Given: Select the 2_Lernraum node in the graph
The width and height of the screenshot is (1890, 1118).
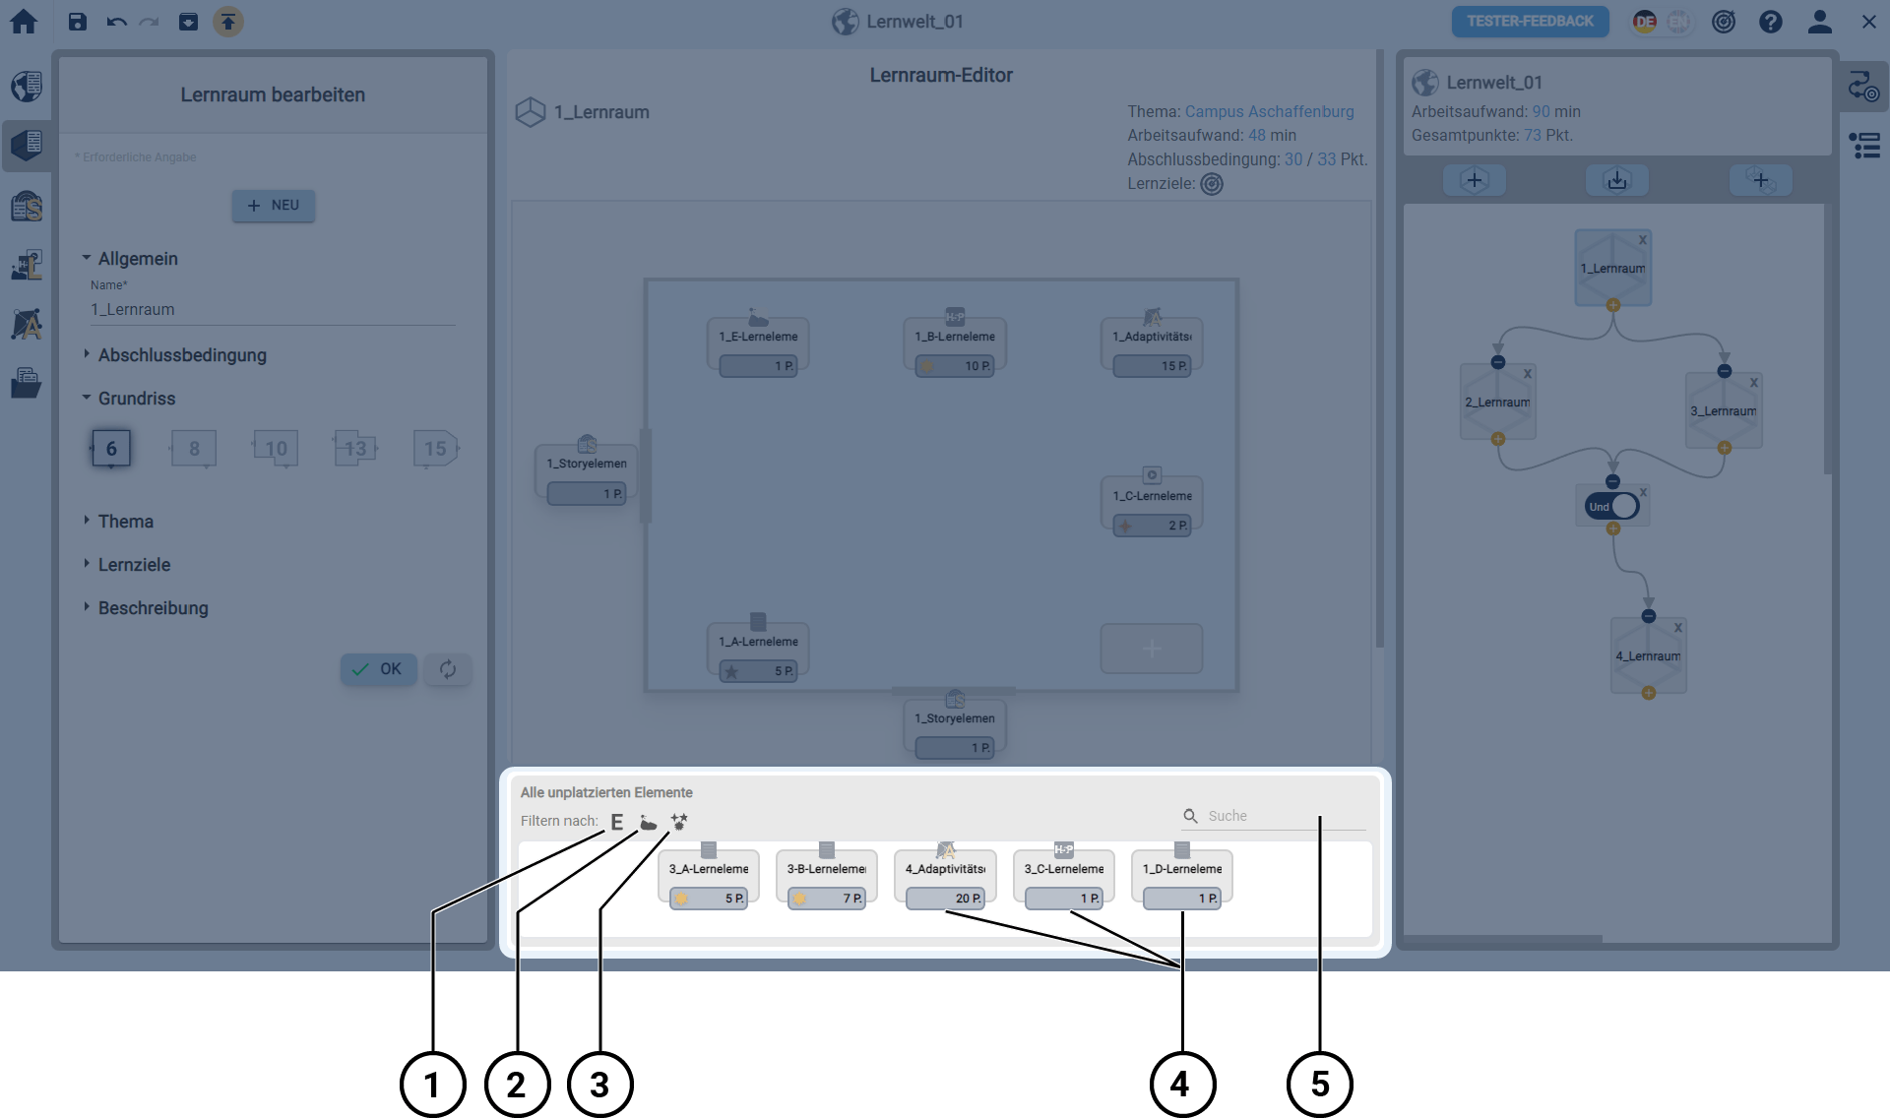Looking at the screenshot, I should [x=1497, y=402].
